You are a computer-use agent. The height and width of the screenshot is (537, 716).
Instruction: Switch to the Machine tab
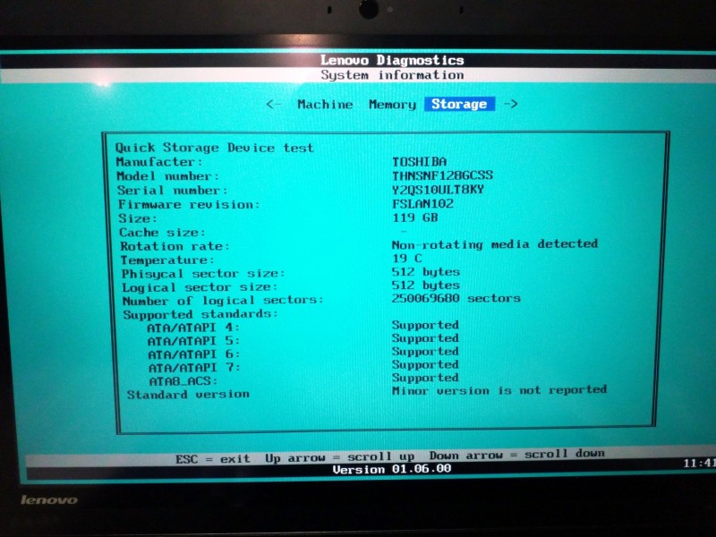coord(325,105)
